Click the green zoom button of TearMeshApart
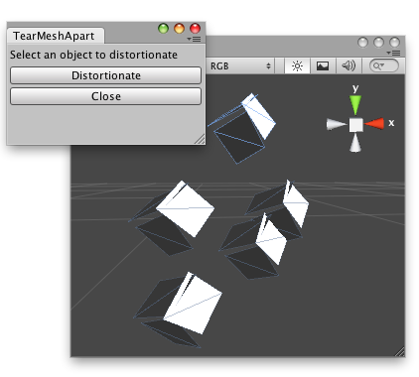Screen dimensions: 419x377 [x=163, y=29]
